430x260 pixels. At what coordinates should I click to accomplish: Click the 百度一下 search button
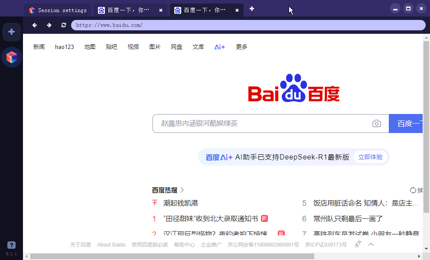click(x=406, y=123)
